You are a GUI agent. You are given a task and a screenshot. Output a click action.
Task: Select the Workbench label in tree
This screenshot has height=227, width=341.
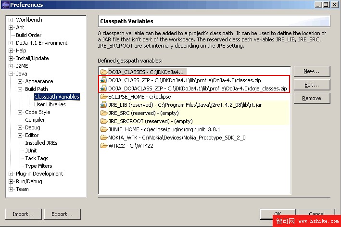(29, 20)
